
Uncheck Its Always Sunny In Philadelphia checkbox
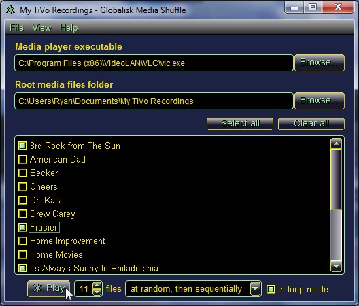tap(22, 268)
